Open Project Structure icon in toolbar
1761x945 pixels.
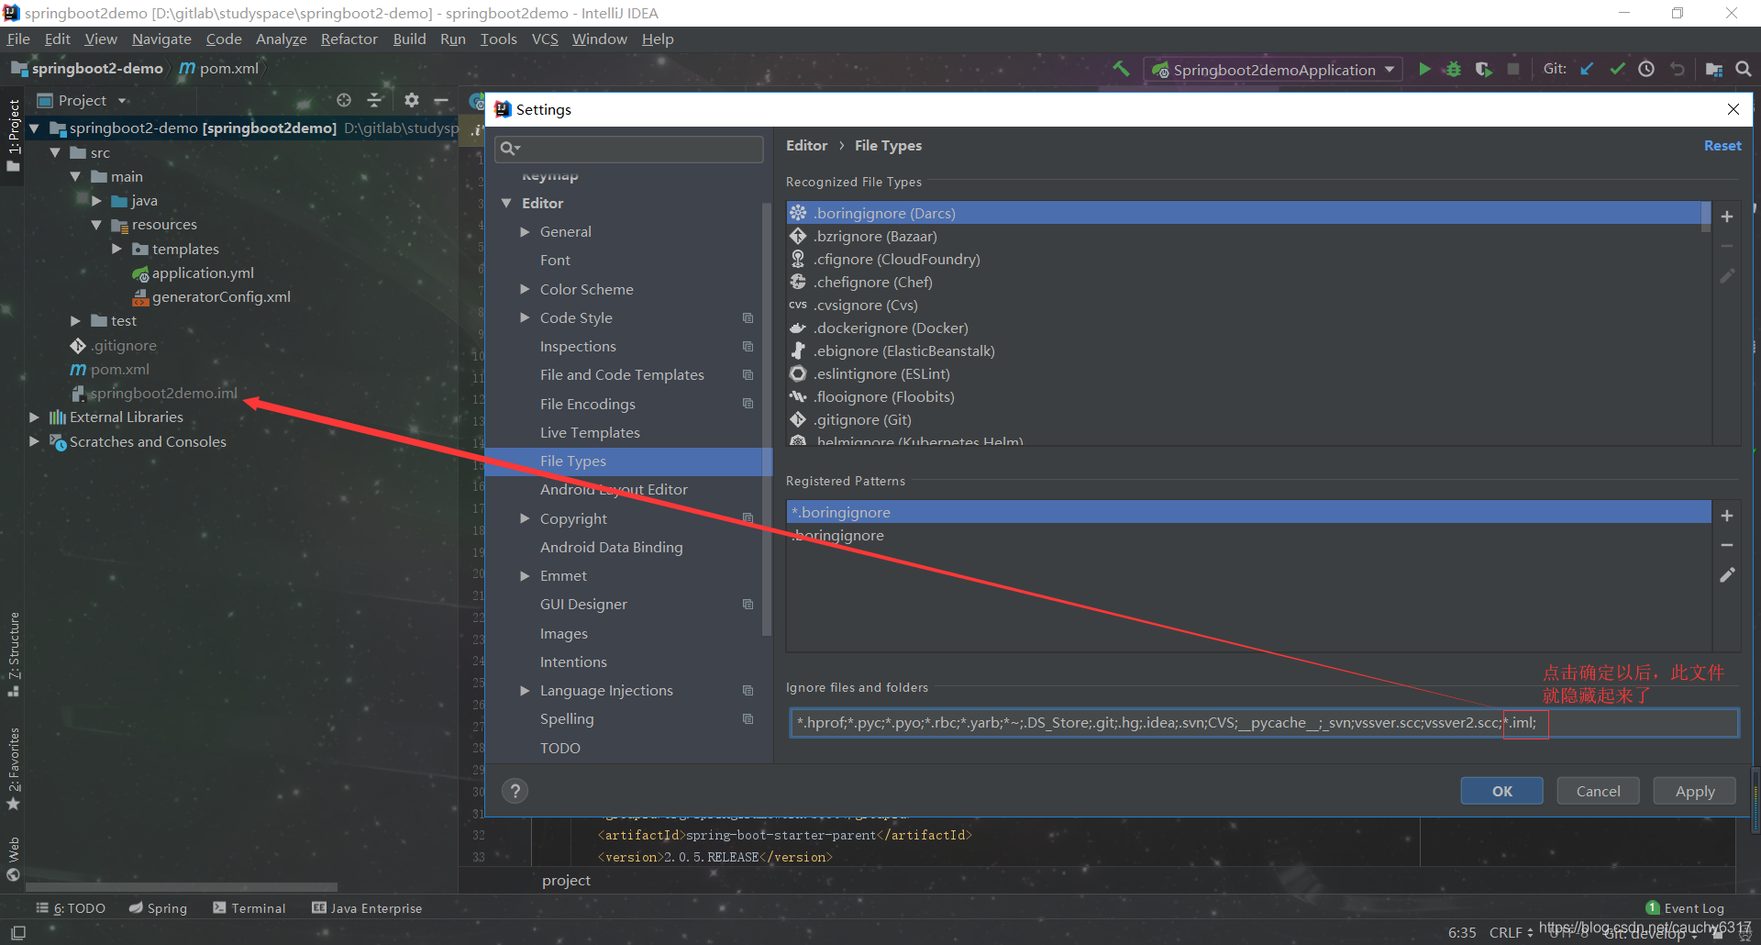point(1713,69)
